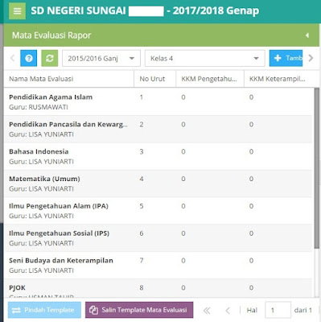Click the Tambah add button
The width and height of the screenshot is (321, 322).
(286, 58)
